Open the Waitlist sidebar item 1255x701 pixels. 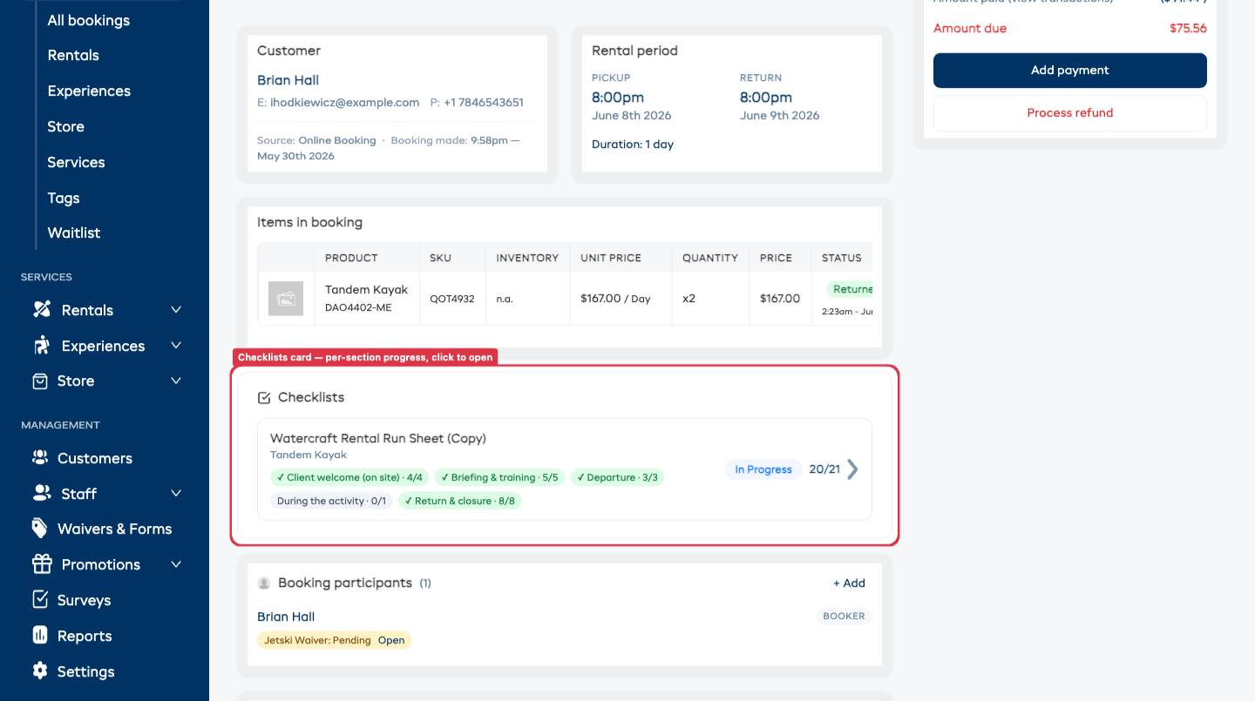(x=74, y=233)
